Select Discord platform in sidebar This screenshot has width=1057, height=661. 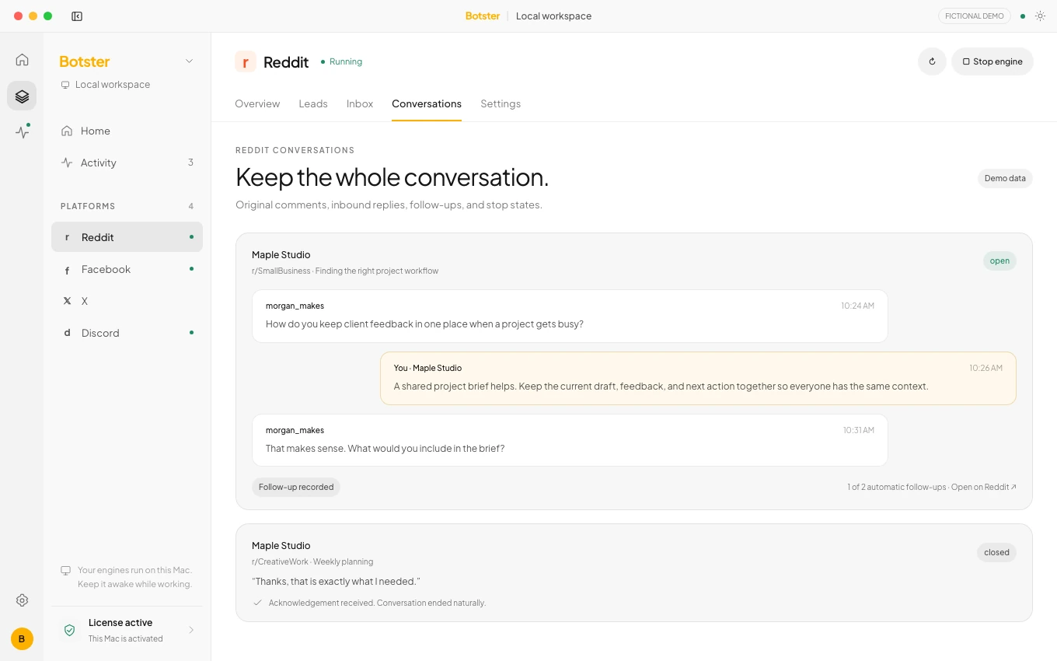tap(127, 333)
